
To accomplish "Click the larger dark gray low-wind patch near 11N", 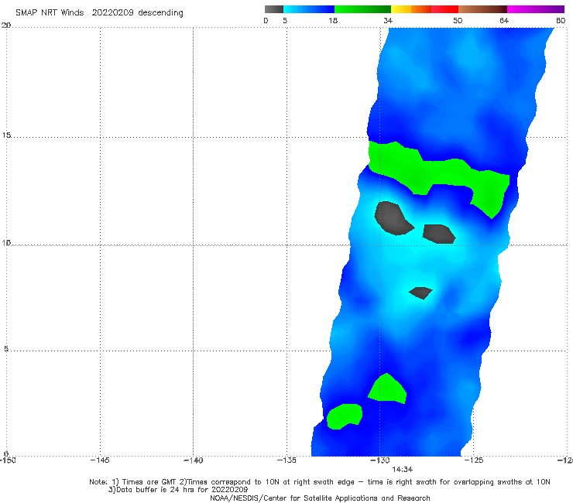I will tap(393, 218).
